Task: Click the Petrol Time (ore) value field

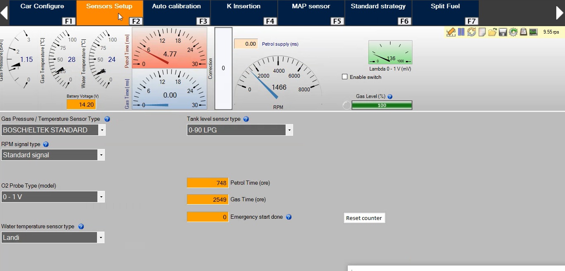Action: (x=208, y=183)
